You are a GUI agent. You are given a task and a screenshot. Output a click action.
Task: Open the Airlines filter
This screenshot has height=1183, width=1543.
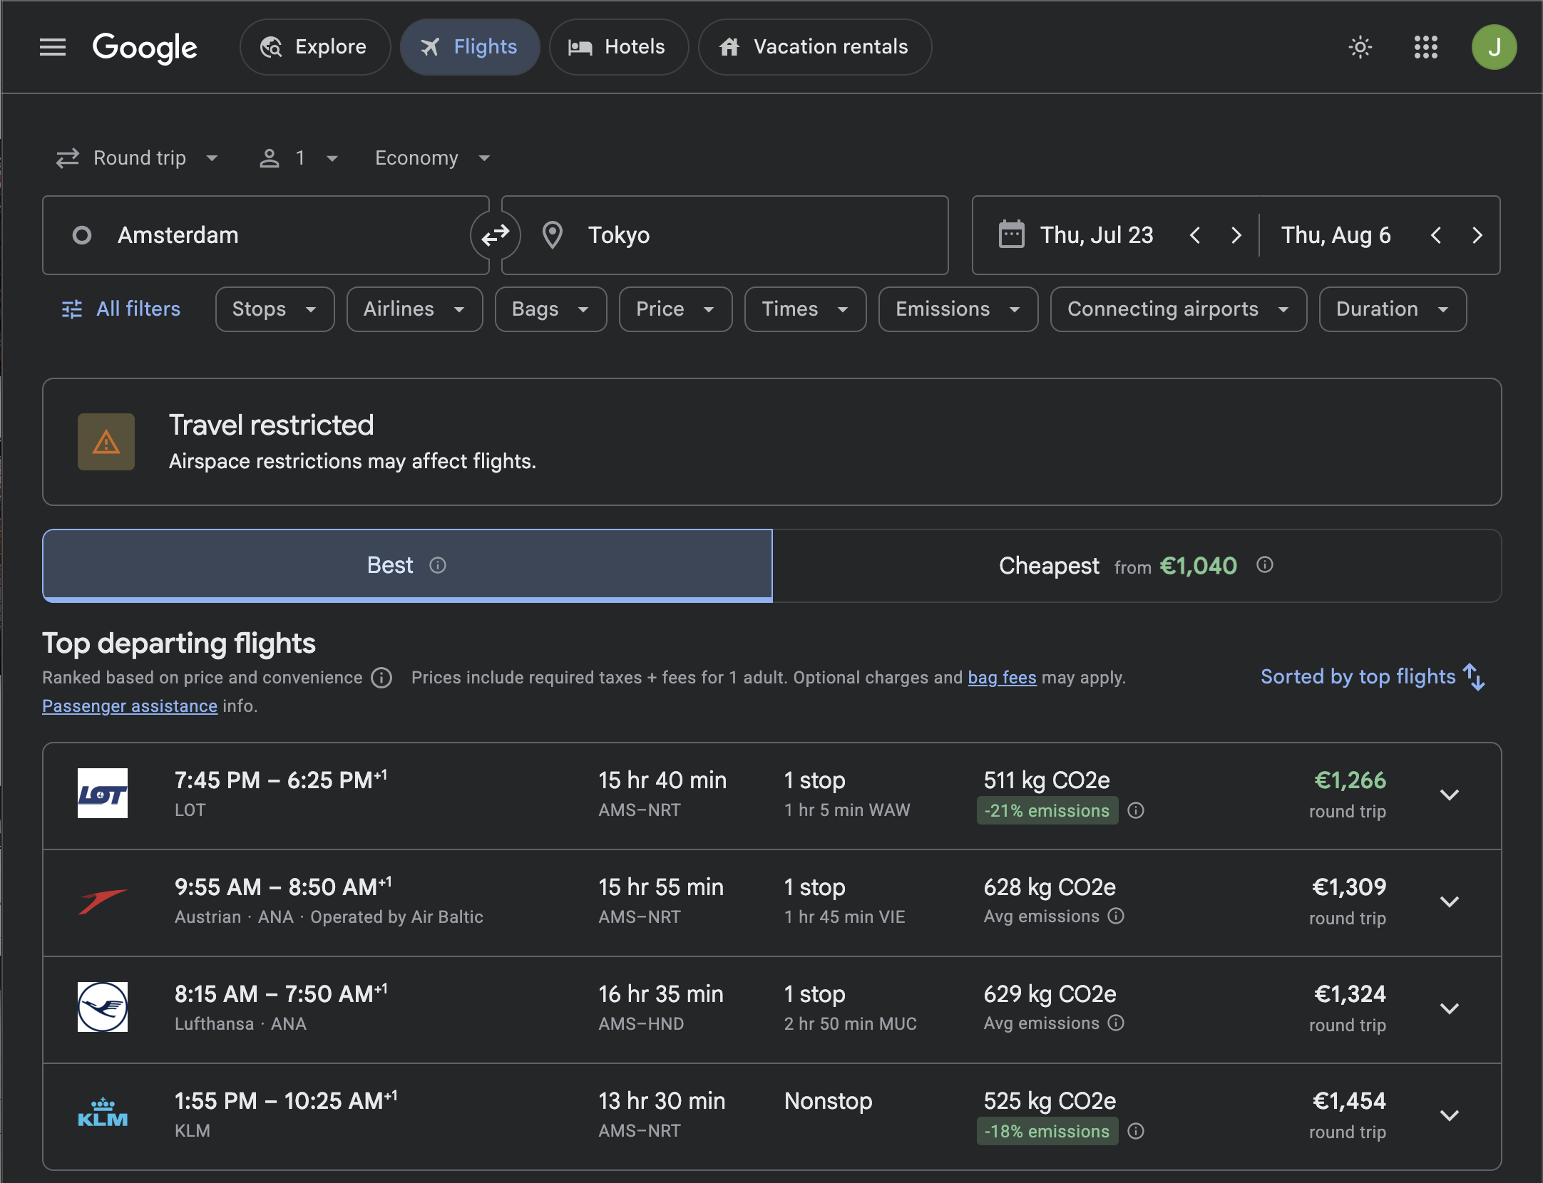click(x=415, y=309)
